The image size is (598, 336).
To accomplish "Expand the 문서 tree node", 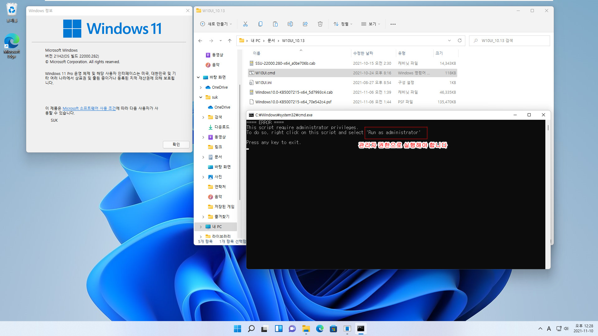I will pos(203,157).
